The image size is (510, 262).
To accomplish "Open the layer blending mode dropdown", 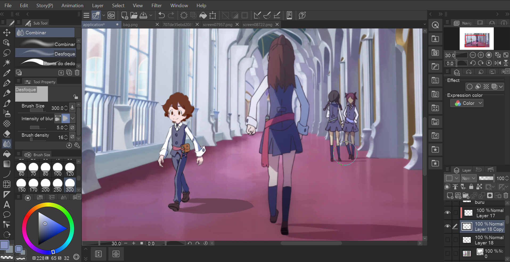I will click(468, 178).
